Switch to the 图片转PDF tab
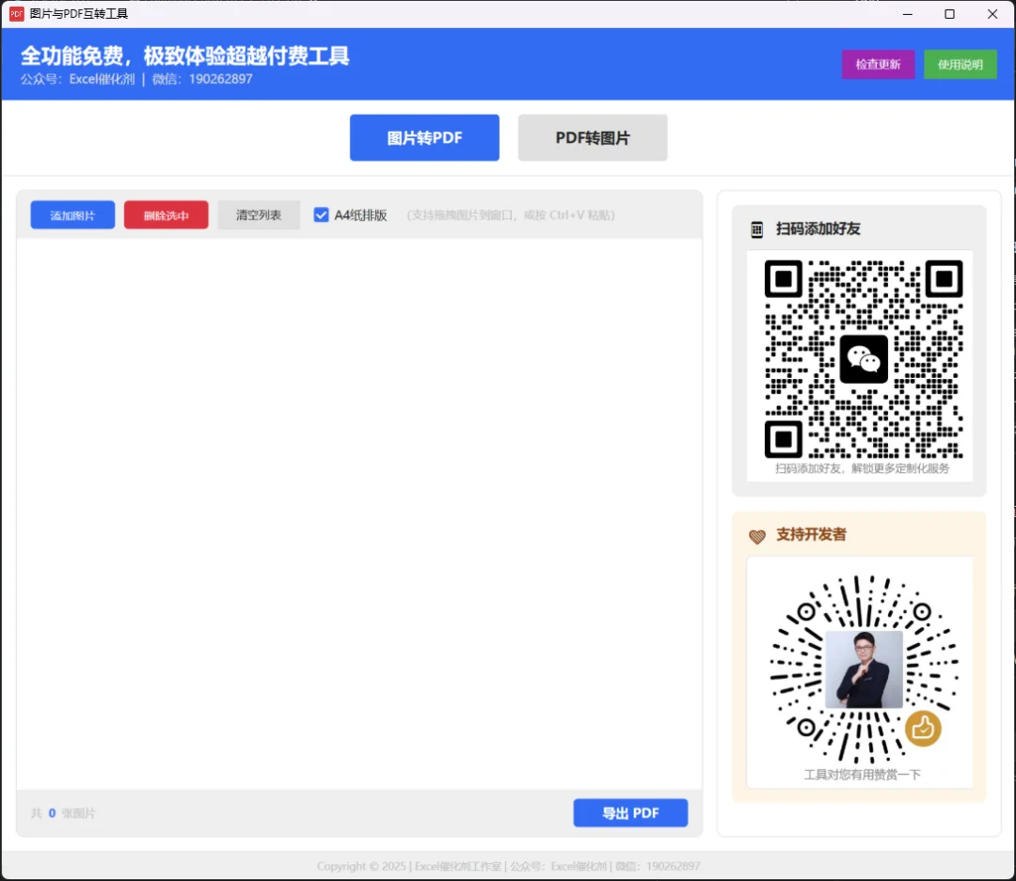The image size is (1016, 881). coord(424,137)
